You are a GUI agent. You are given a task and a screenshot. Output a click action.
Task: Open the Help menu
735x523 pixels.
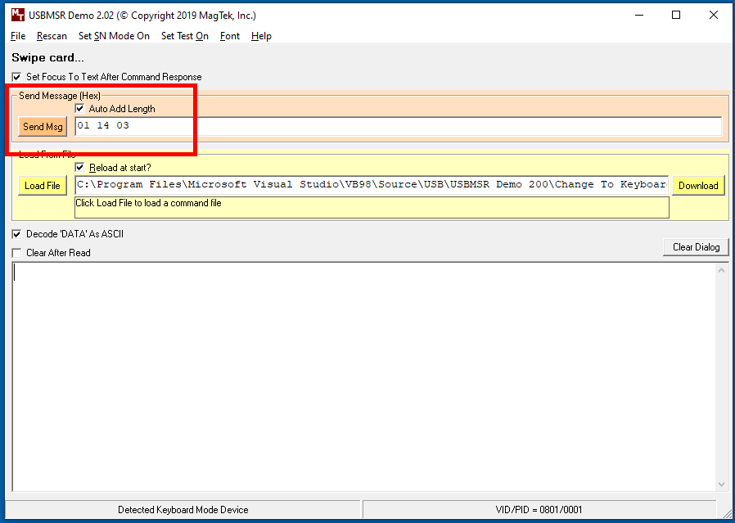pyautogui.click(x=261, y=36)
